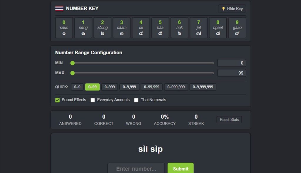Click the CORRECT stat label

coord(104,124)
